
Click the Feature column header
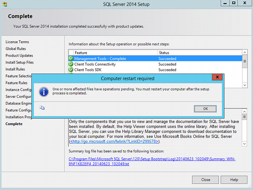click(x=116, y=53)
